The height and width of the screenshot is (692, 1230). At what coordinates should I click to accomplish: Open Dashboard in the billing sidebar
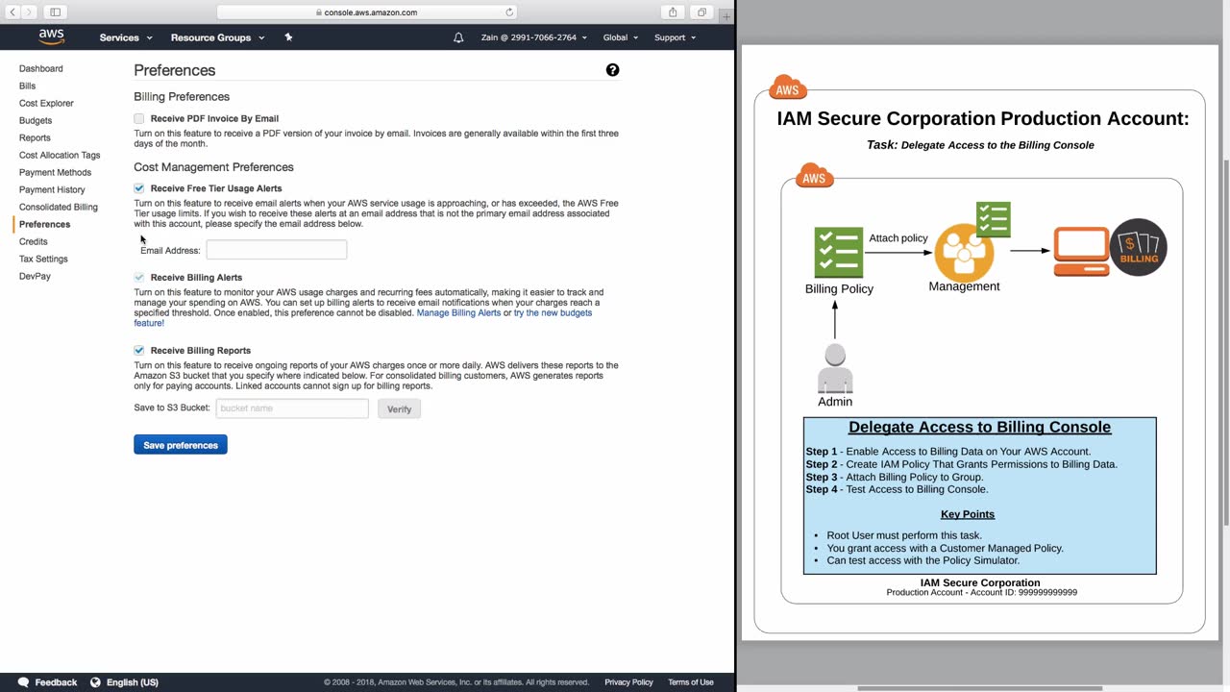(41, 68)
